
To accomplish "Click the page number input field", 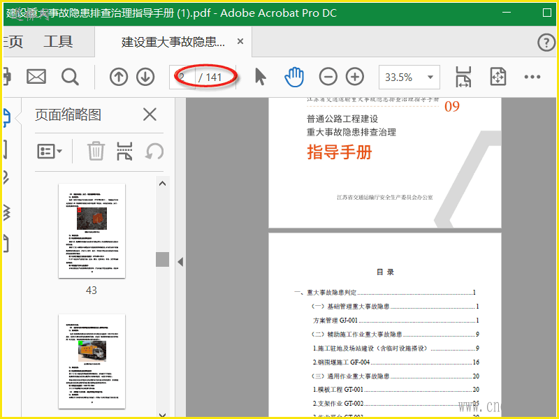I will click(x=182, y=77).
